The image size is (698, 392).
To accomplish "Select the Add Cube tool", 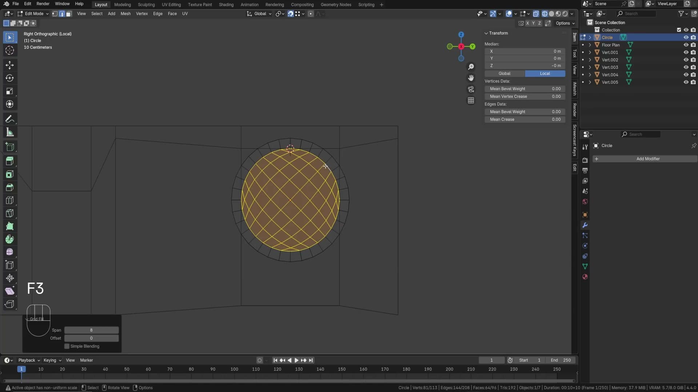I will coord(10,147).
